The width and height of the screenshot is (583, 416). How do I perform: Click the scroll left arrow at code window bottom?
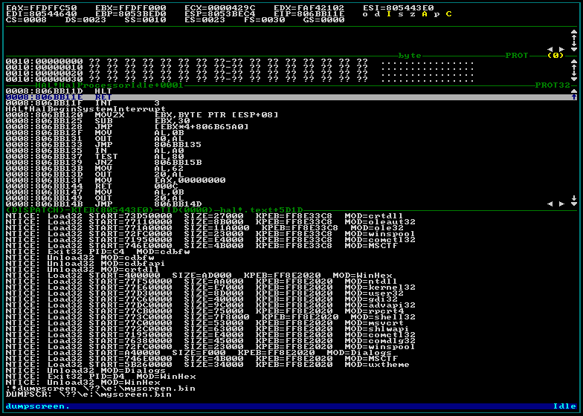pyautogui.click(x=551, y=203)
